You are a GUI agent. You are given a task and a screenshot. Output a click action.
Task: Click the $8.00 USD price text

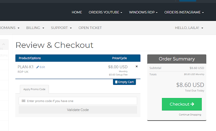coord(118,67)
